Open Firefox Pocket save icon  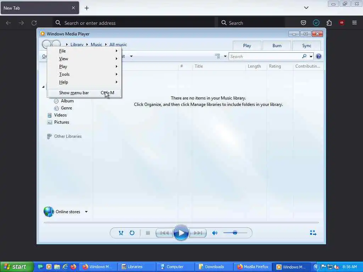[x=303, y=23]
